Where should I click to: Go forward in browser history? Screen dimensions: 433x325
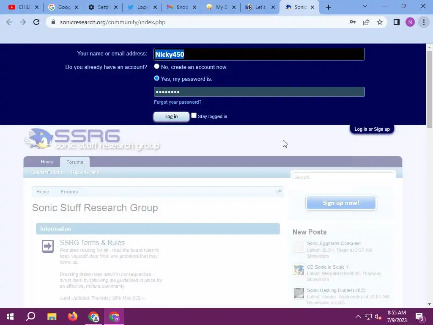coord(23,22)
